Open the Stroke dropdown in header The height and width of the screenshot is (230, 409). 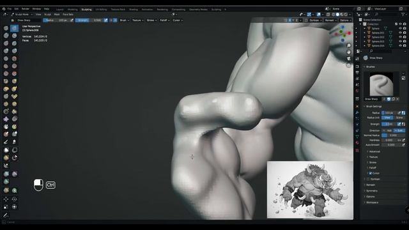click(x=151, y=20)
